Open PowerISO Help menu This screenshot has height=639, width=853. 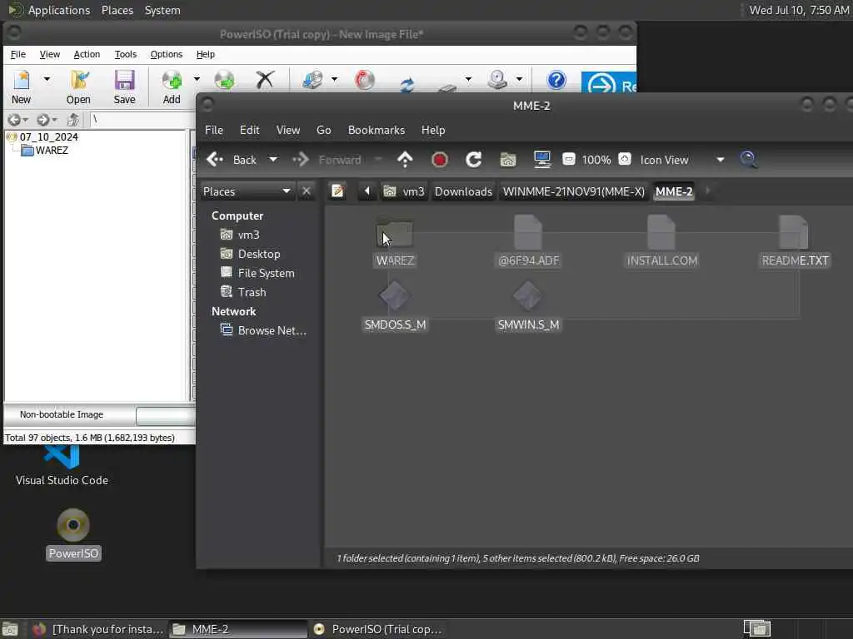[206, 54]
